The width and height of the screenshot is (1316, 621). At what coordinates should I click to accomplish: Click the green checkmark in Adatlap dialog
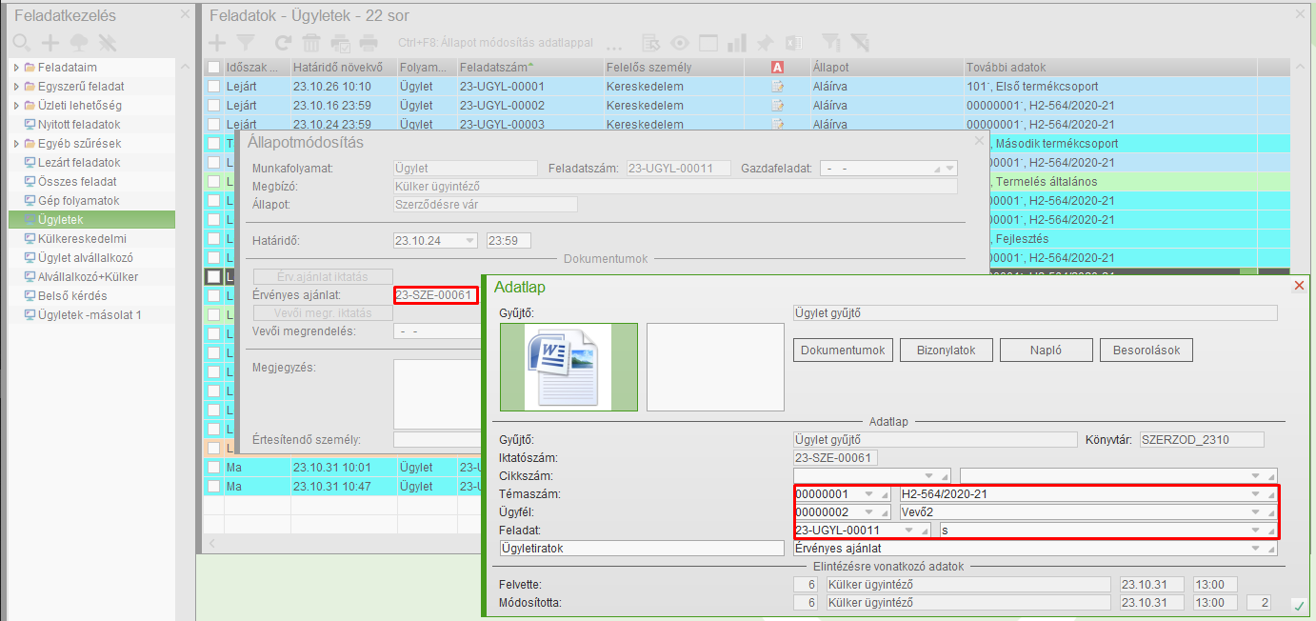point(1299,606)
